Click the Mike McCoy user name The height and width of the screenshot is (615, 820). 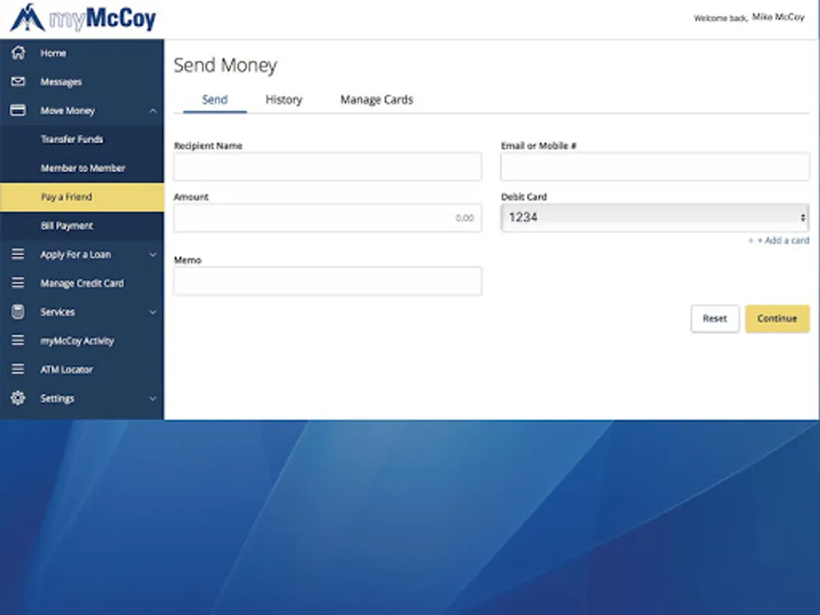(x=778, y=17)
